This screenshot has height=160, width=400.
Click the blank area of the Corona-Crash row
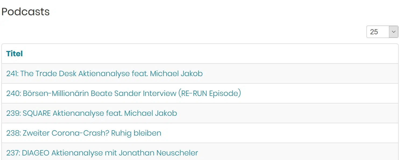coord(280,133)
